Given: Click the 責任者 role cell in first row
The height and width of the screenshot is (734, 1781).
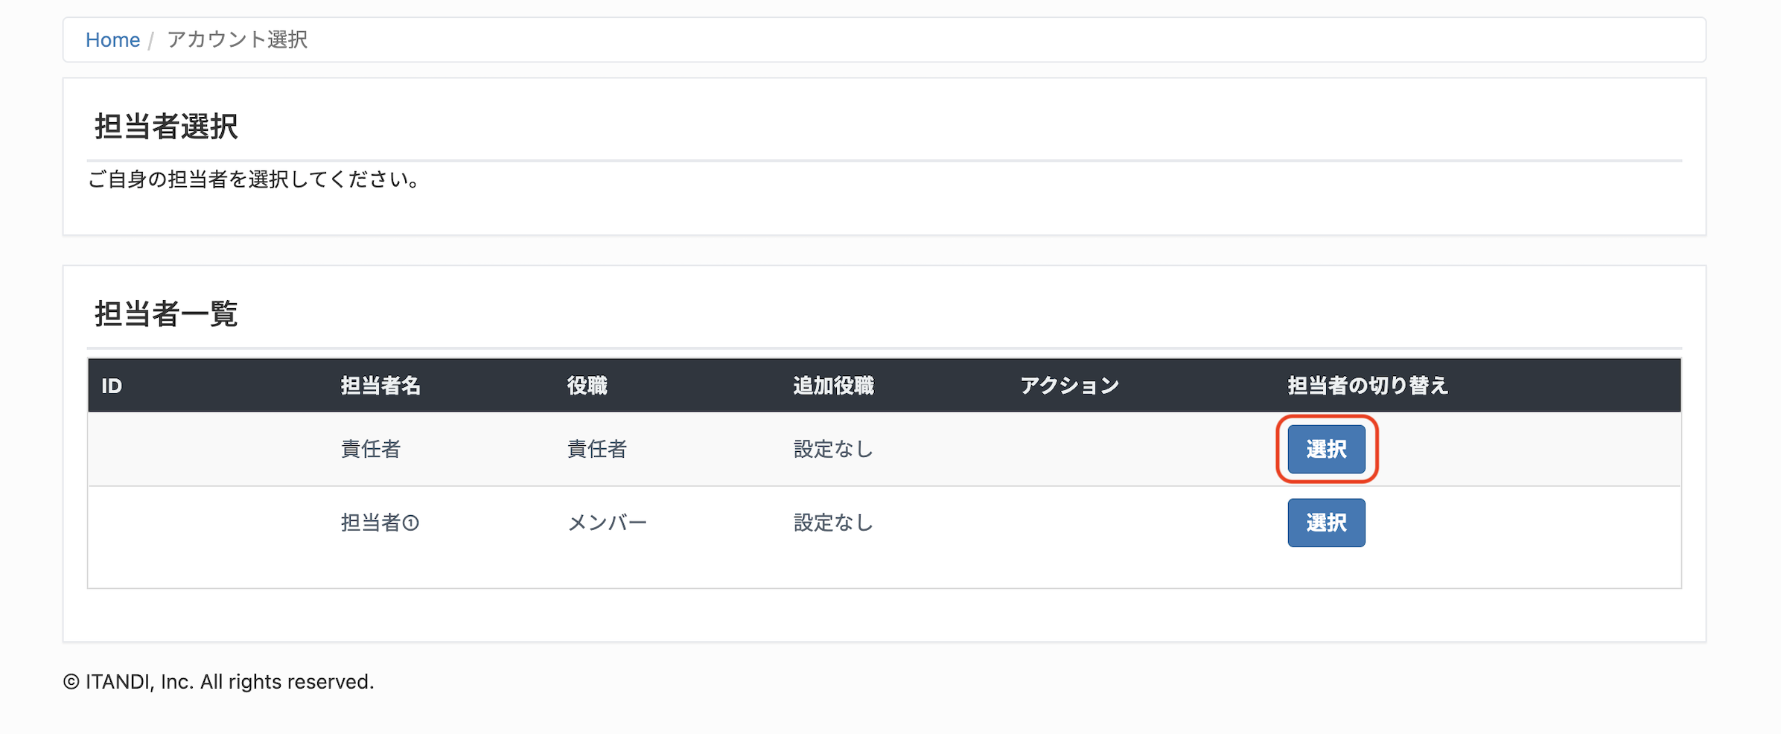Looking at the screenshot, I should tap(597, 449).
